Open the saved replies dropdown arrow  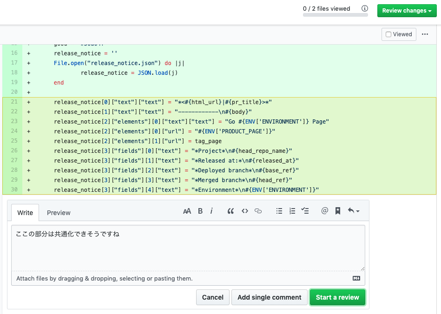[x=354, y=210]
